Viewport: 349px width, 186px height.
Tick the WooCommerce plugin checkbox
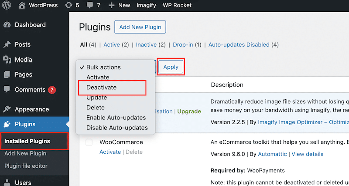pos(89,142)
